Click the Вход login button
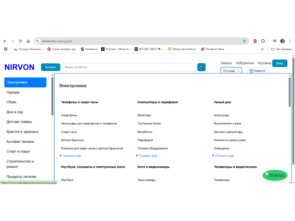This screenshot has width=295, height=221. [280, 63]
